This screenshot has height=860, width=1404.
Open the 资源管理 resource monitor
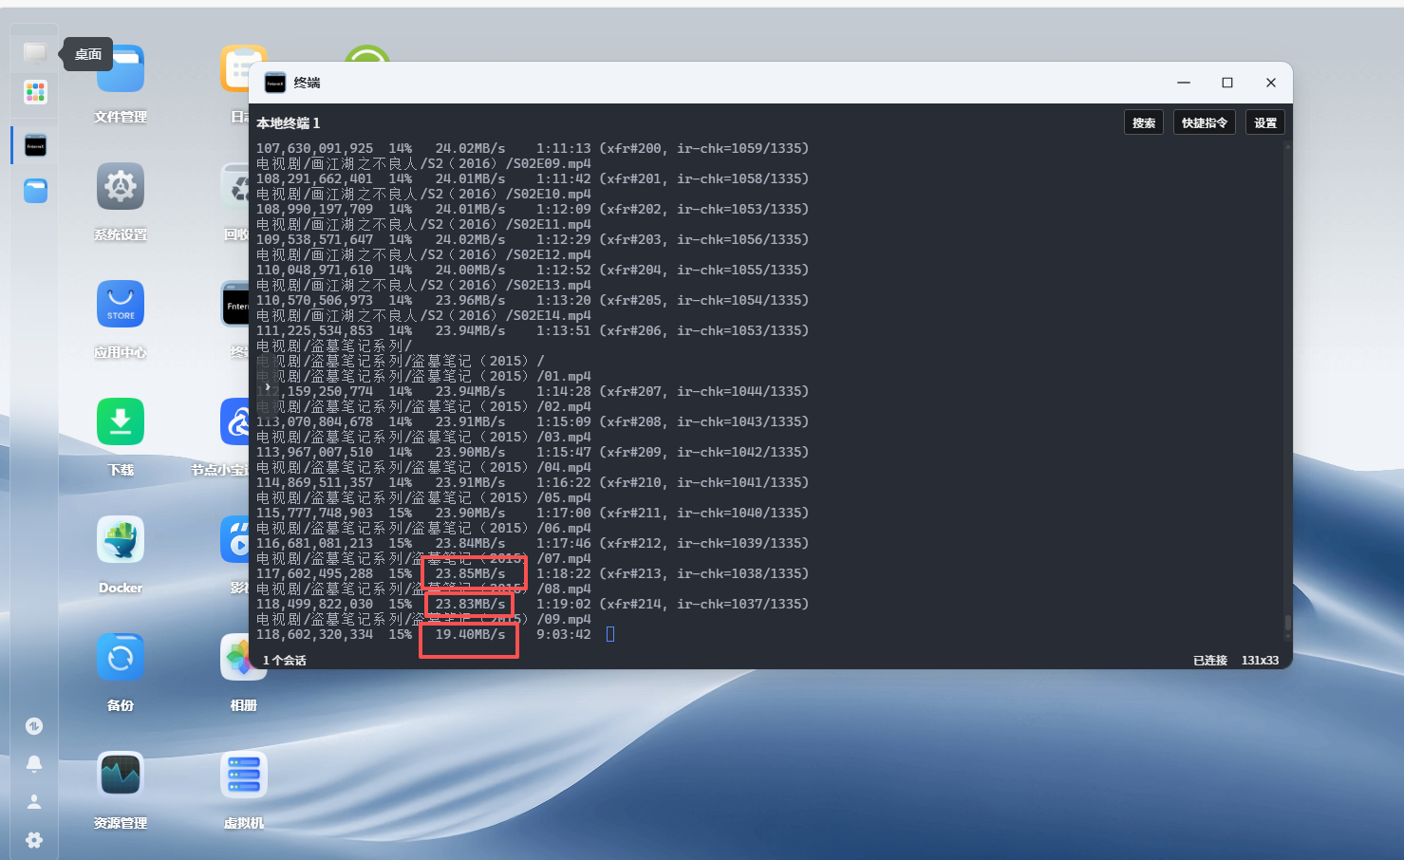(x=120, y=774)
